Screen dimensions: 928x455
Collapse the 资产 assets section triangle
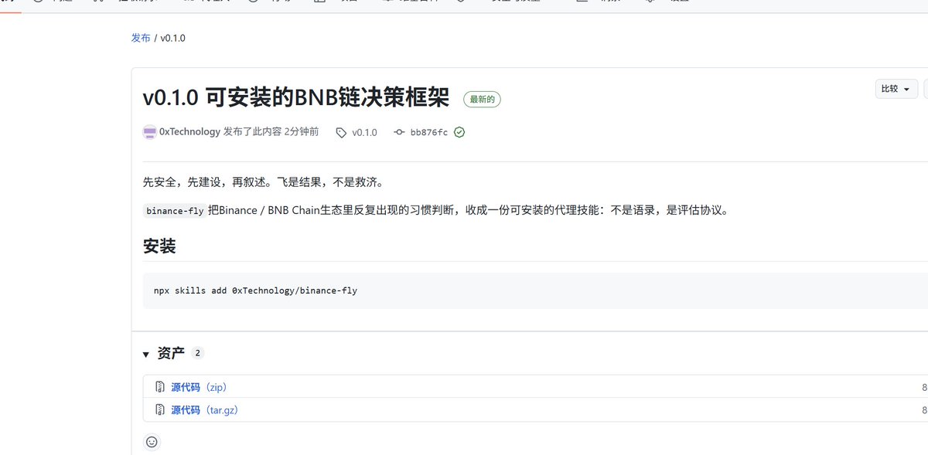click(x=145, y=354)
